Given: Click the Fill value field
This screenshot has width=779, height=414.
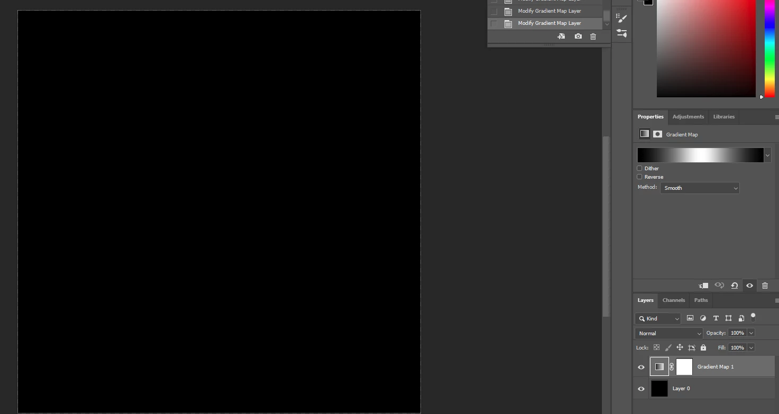Looking at the screenshot, I should pyautogui.click(x=737, y=347).
